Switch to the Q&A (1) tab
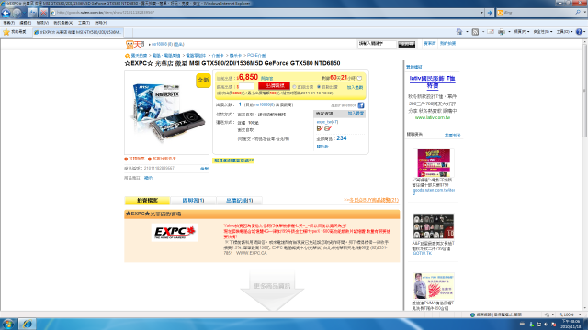Screen dimensions: 588x330 coord(193,201)
